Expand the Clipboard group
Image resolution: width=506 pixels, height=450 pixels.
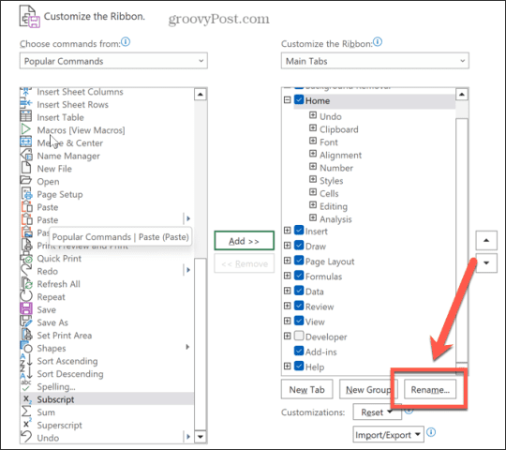[313, 128]
